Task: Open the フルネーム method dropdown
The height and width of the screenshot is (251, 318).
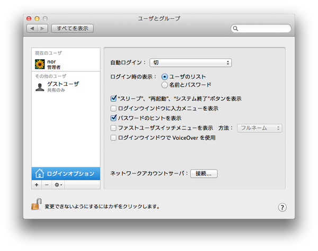Action: [260, 128]
